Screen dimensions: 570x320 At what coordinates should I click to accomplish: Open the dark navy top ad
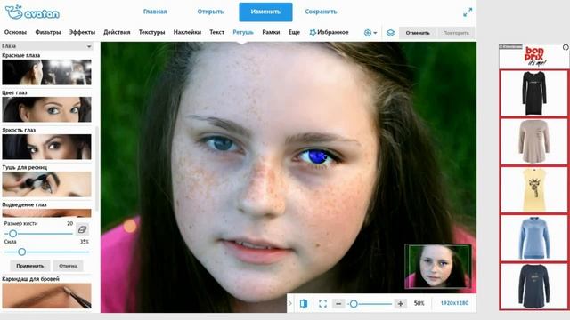pos(534,286)
